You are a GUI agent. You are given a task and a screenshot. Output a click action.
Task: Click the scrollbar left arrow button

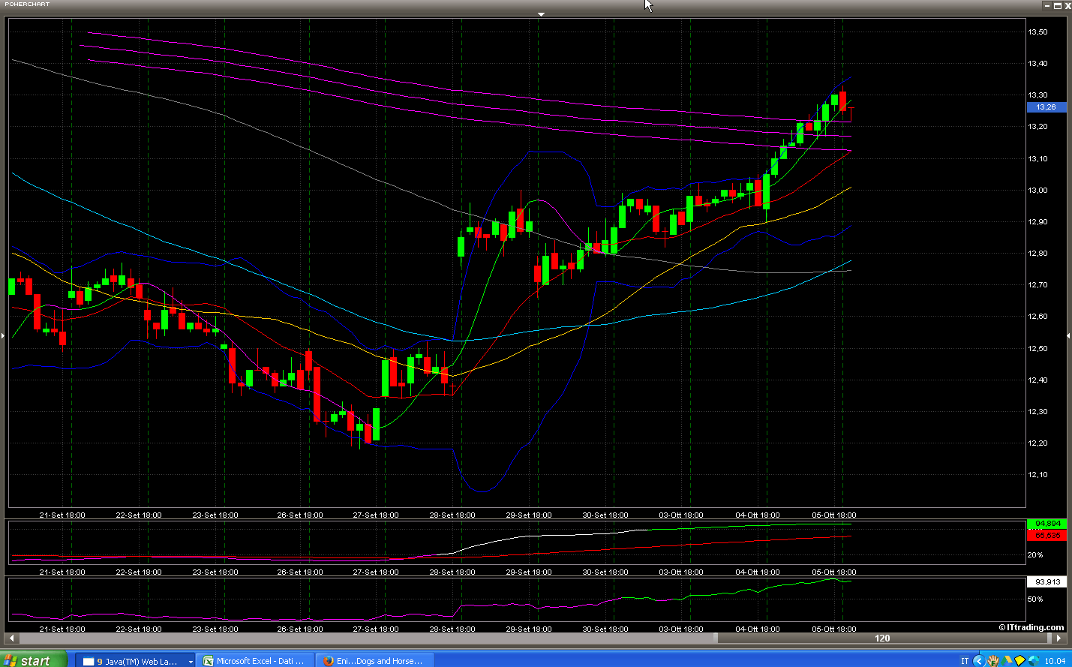[11, 638]
